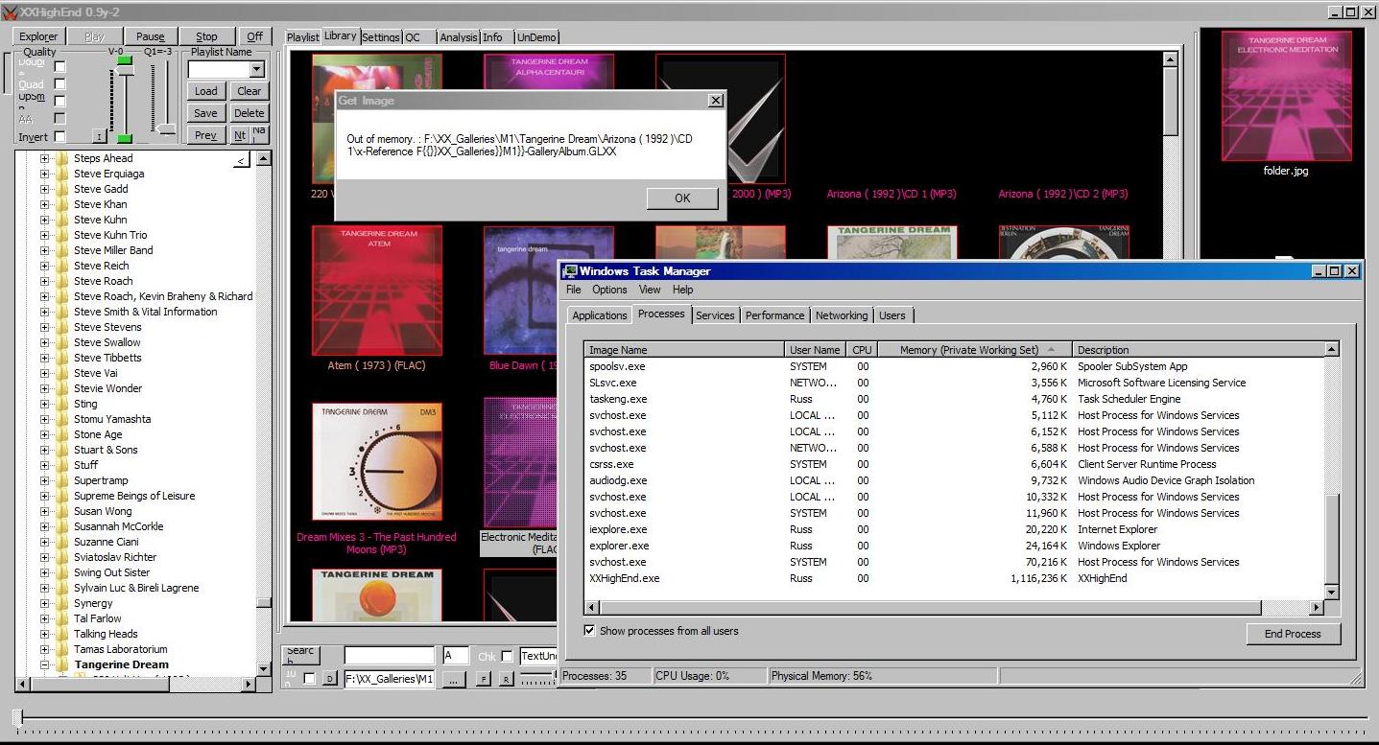1379x745 pixels.
Task: Select the iexplore.exe process row
Action: [x=955, y=529]
